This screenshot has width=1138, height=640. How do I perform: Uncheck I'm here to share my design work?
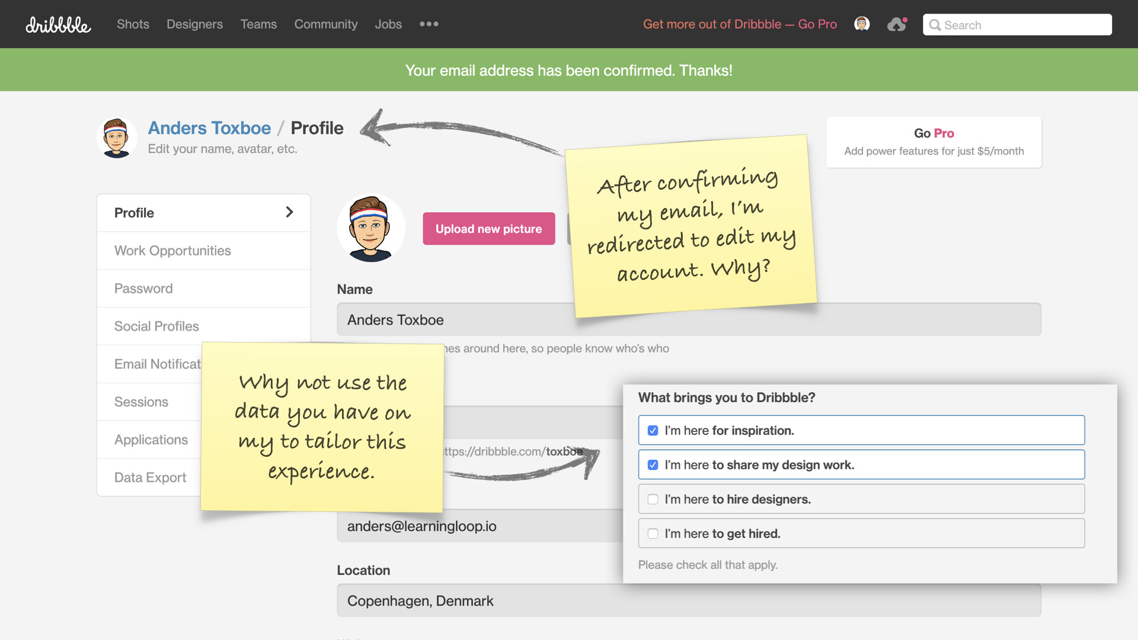[653, 465]
